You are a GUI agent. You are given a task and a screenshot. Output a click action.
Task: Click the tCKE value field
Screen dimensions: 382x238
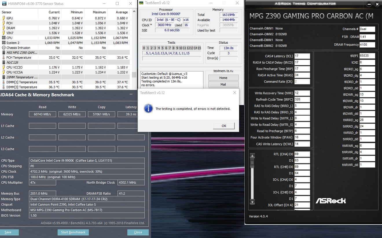click(368, 62)
